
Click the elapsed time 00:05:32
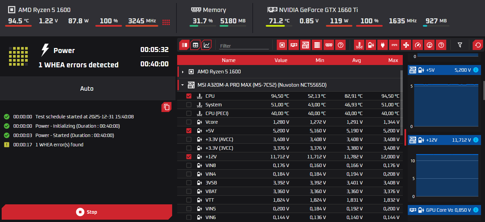tap(154, 50)
